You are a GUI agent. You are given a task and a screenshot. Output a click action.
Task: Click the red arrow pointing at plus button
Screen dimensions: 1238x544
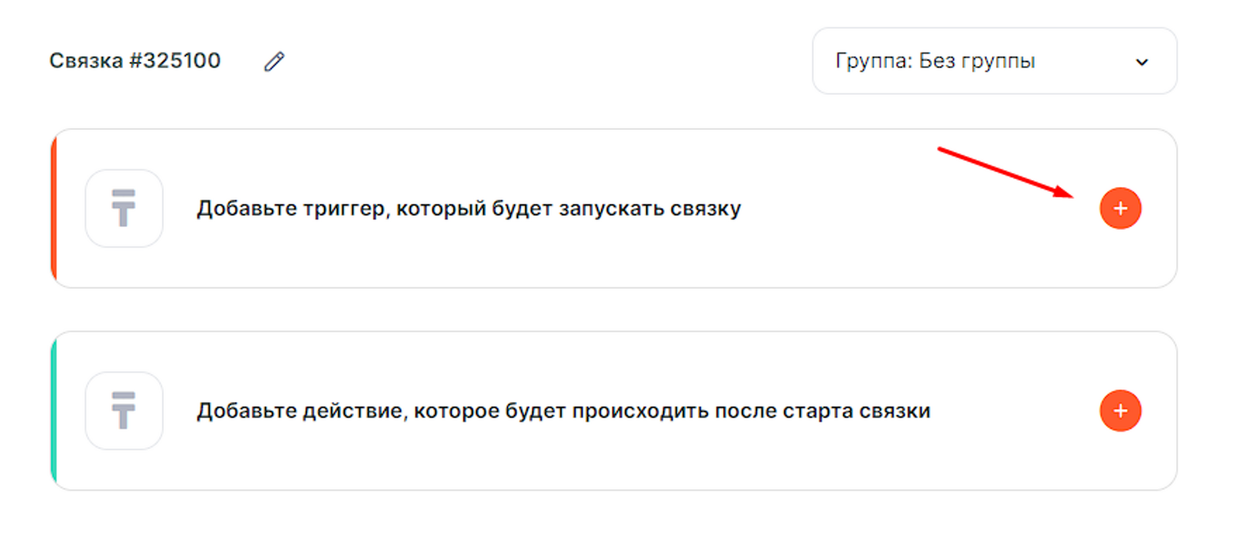point(1006,172)
